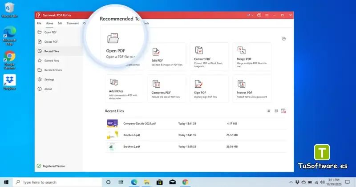356x187 pixels.
Task: Select Recent Files in the sidebar
Action: (x=59, y=51)
